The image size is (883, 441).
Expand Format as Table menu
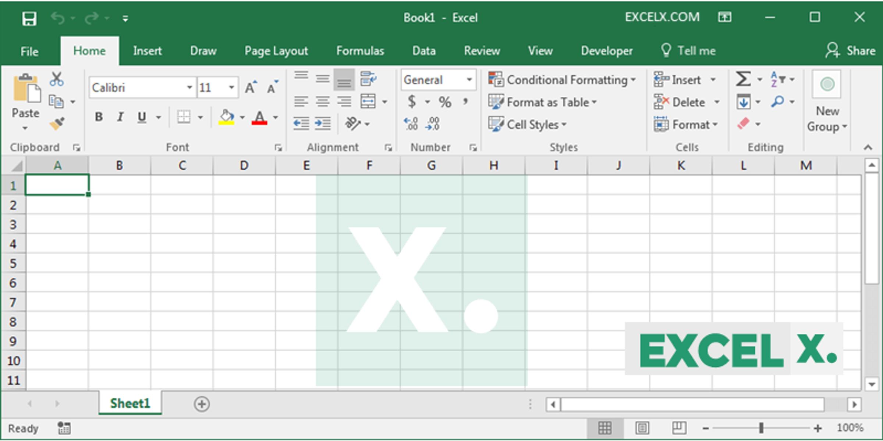tap(542, 102)
